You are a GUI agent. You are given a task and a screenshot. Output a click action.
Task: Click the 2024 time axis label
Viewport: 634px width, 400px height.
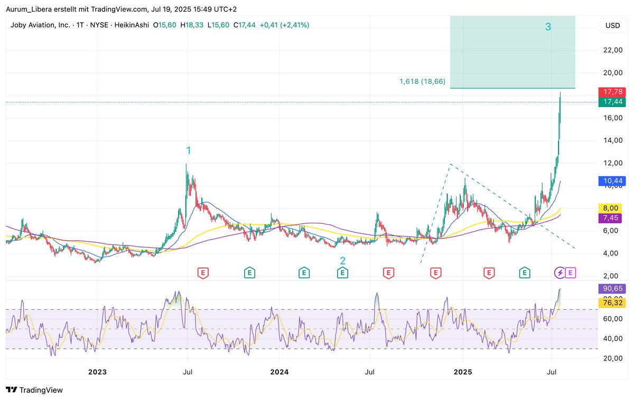[279, 372]
